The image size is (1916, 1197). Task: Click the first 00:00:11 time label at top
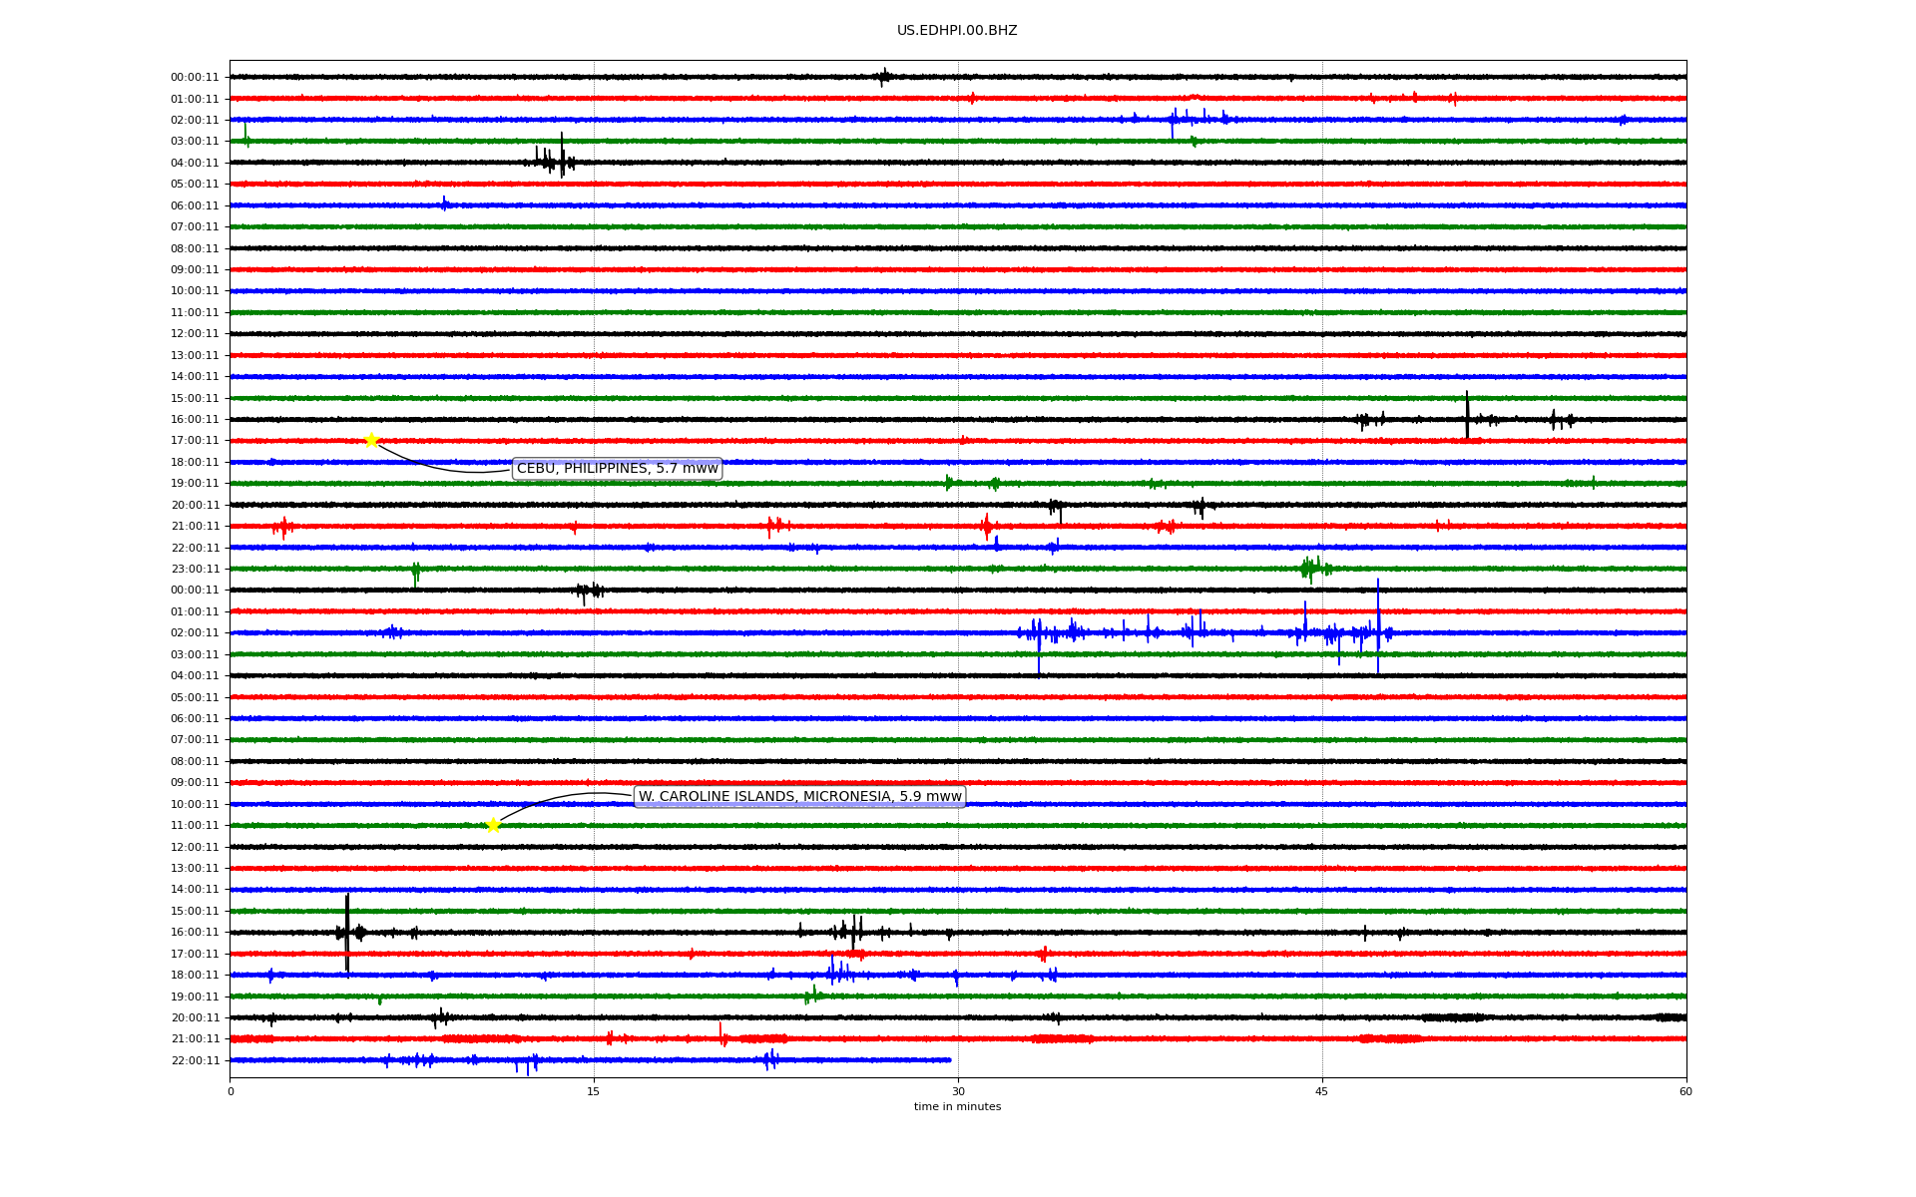[x=195, y=77]
